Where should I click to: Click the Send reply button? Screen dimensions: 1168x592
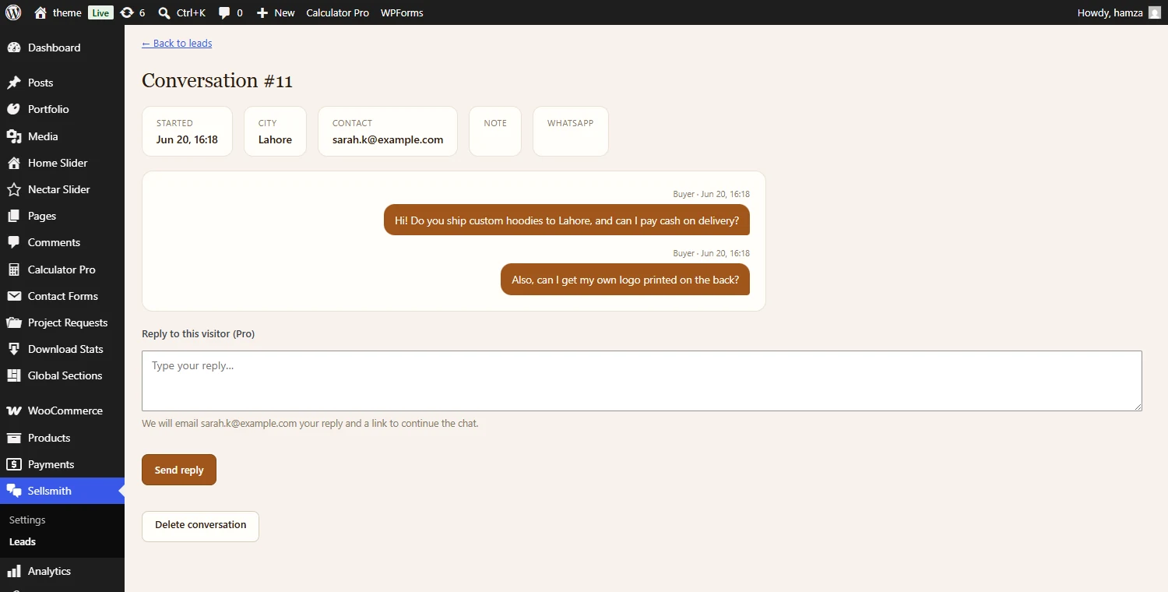pyautogui.click(x=179, y=470)
